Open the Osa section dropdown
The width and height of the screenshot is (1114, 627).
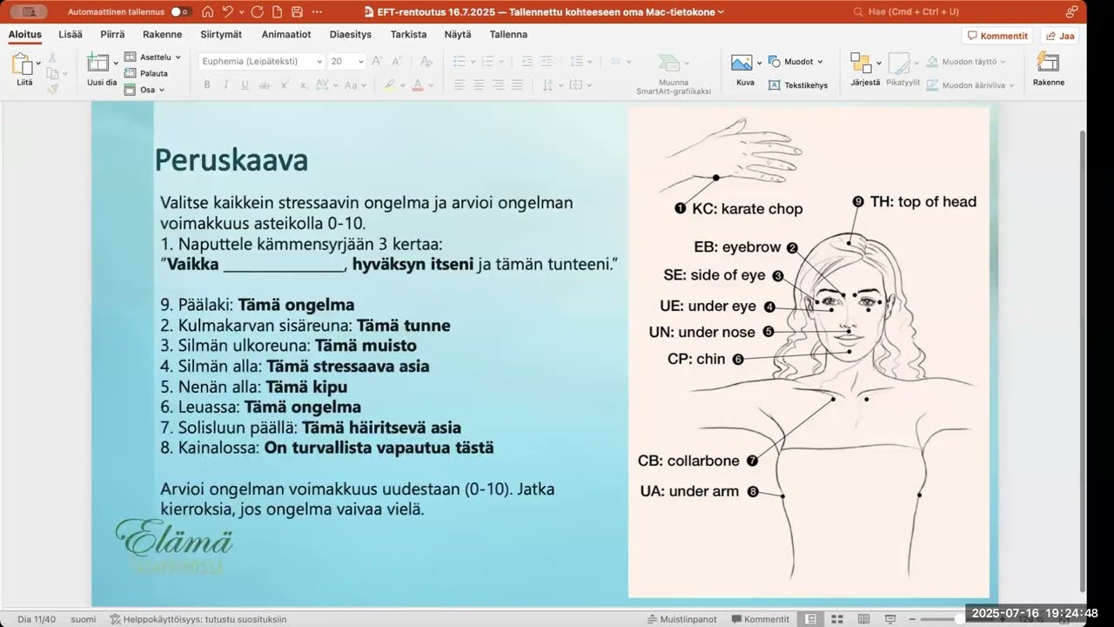click(144, 90)
